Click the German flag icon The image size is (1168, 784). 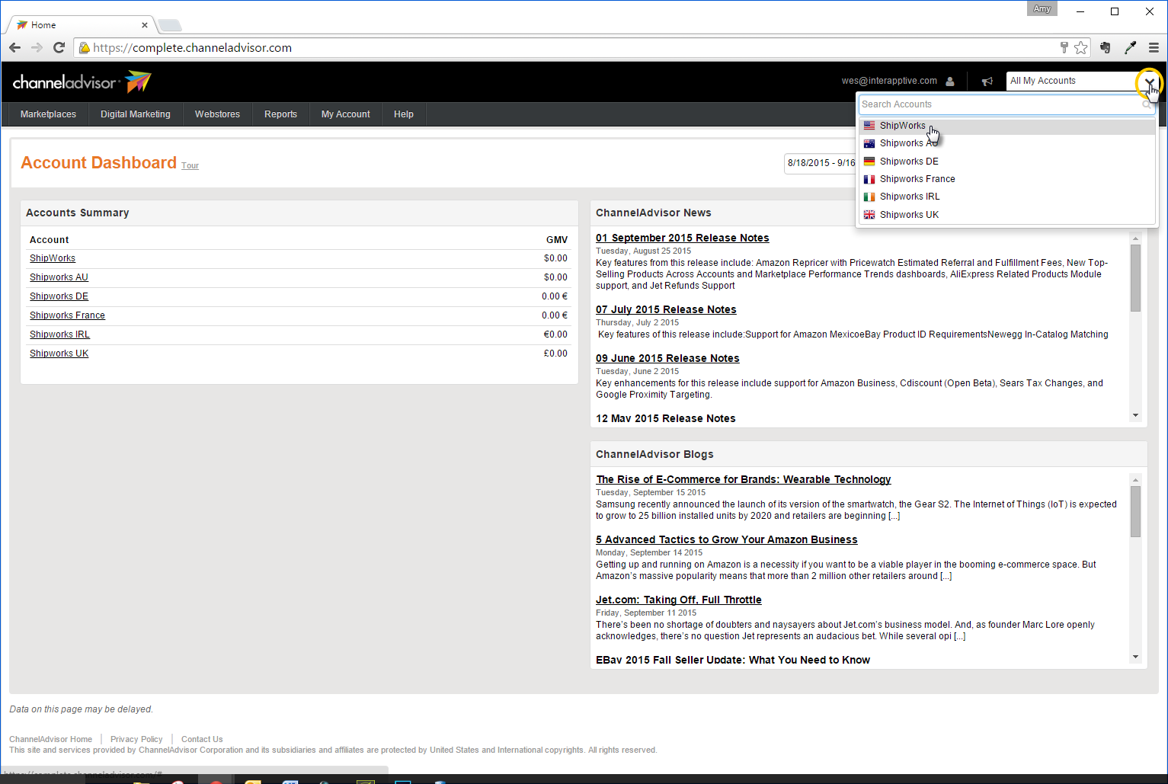coord(869,162)
